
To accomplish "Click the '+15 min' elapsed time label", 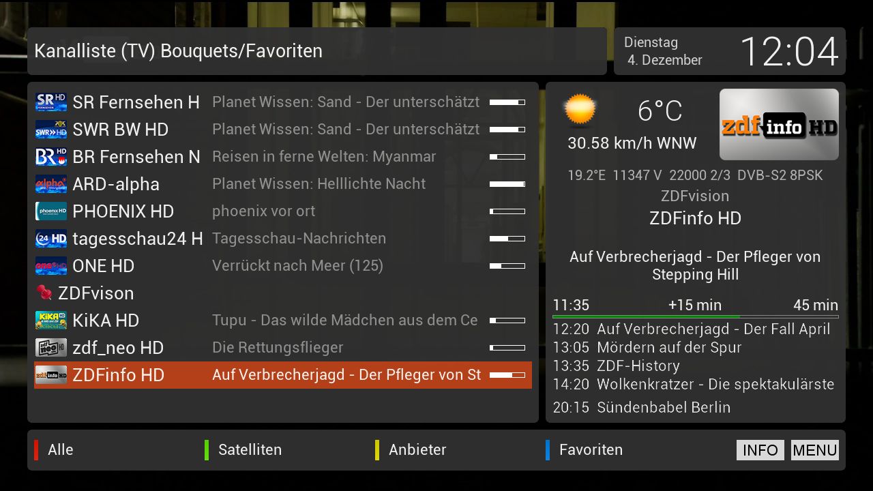I will pyautogui.click(x=694, y=305).
